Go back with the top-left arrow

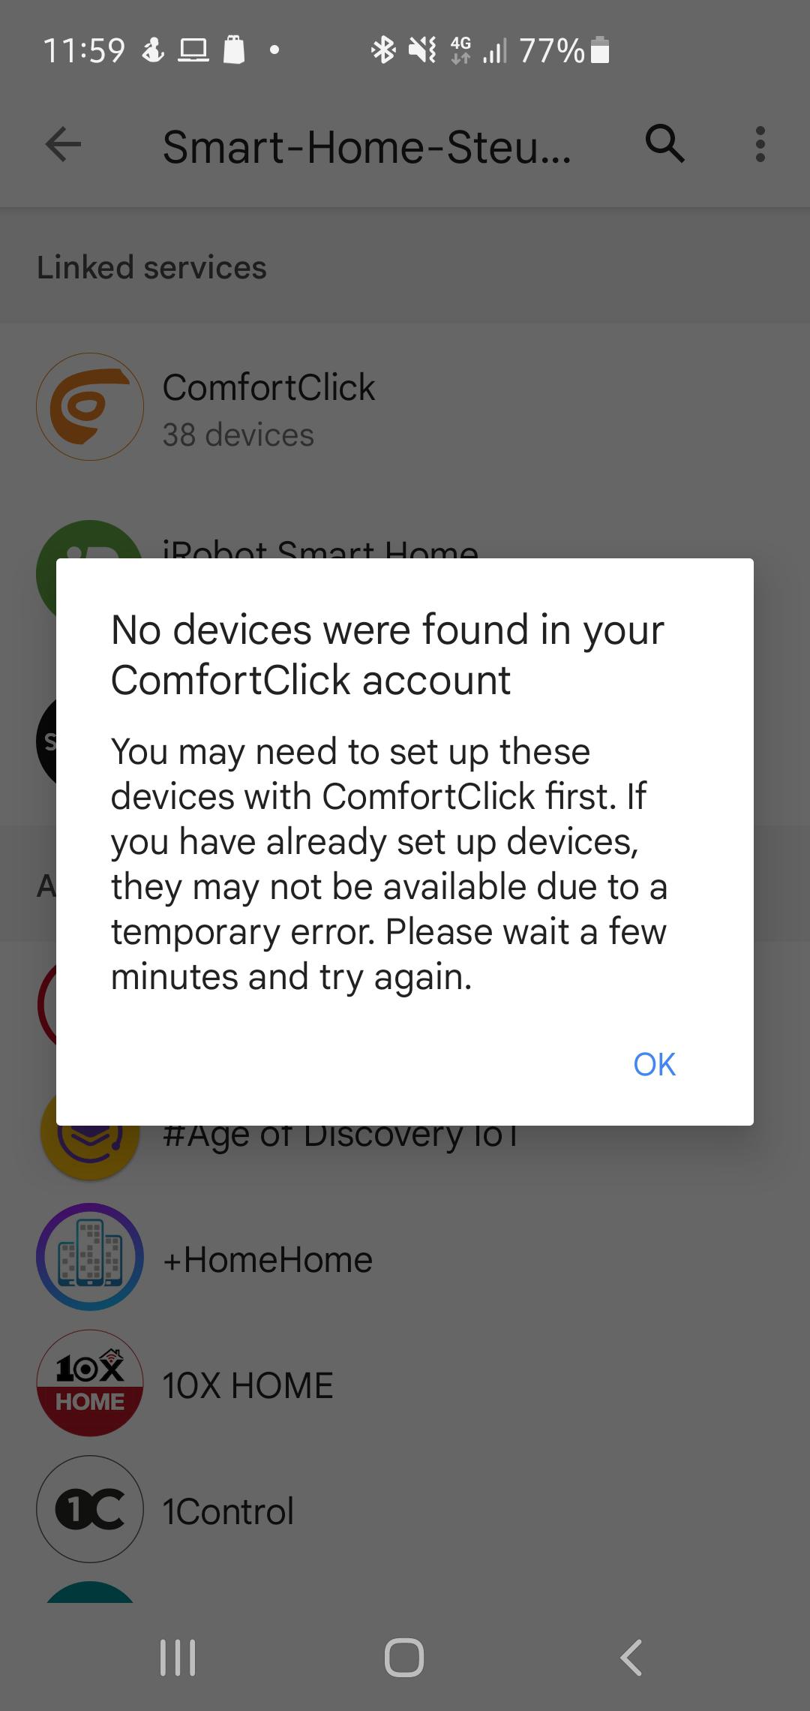[63, 143]
